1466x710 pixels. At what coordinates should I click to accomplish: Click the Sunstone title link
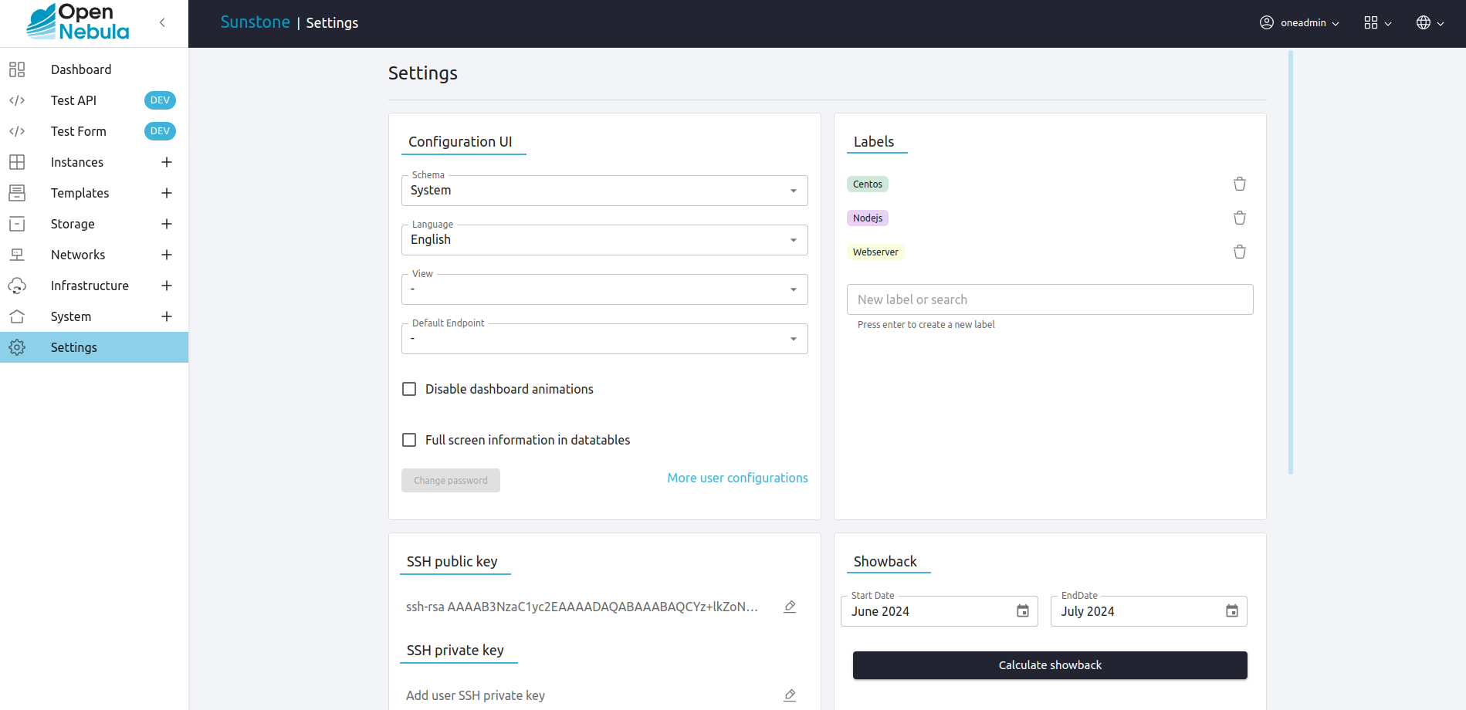click(x=255, y=22)
